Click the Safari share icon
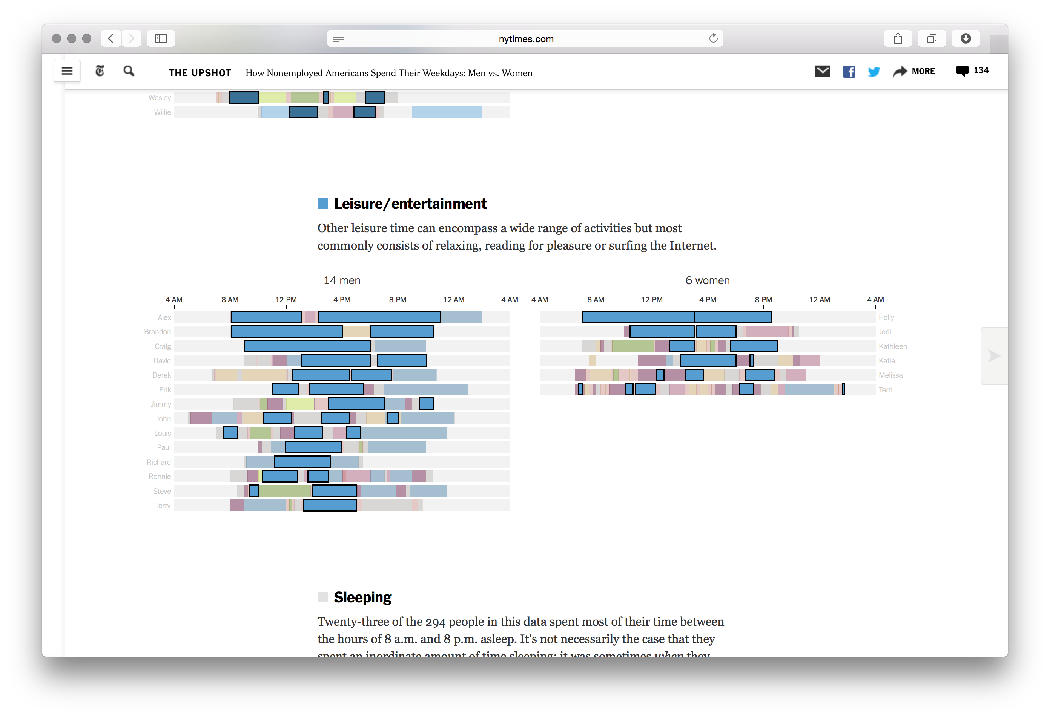Viewport: 1050px width, 717px height. [898, 38]
